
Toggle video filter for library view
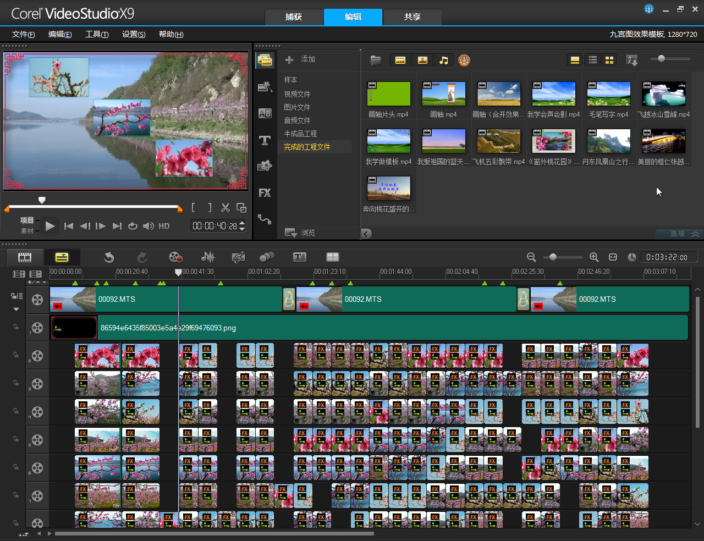400,60
